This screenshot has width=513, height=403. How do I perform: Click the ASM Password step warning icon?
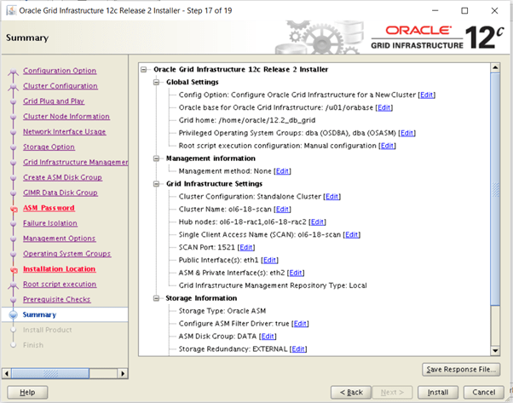pos(13,209)
